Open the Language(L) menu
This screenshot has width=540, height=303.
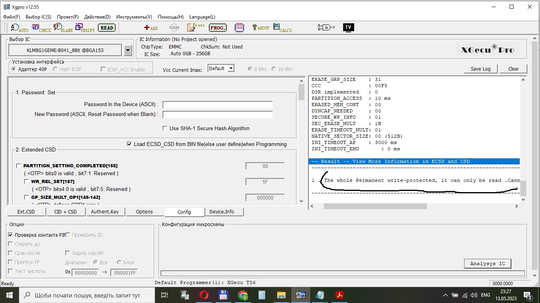202,17
